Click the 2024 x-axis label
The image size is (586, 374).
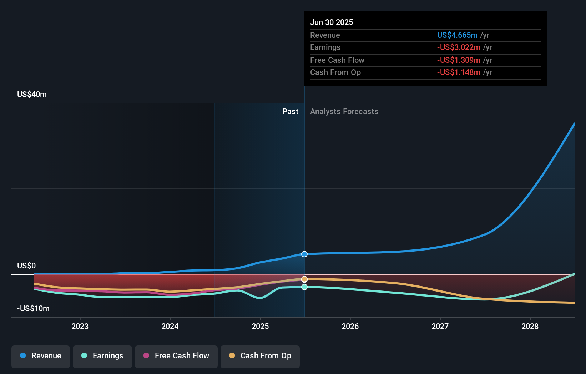click(x=170, y=326)
